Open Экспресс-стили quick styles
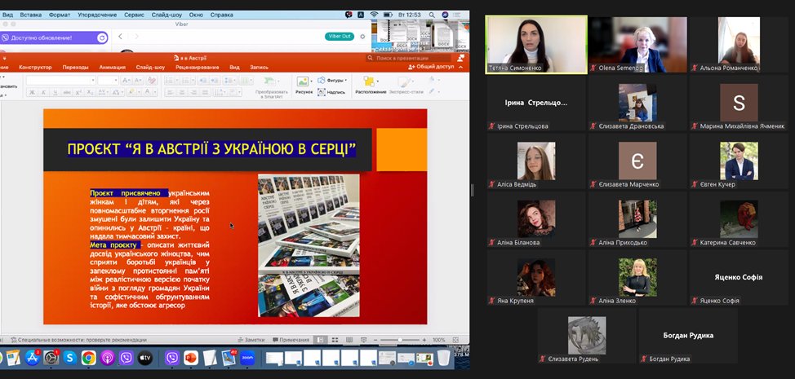 pyautogui.click(x=406, y=86)
